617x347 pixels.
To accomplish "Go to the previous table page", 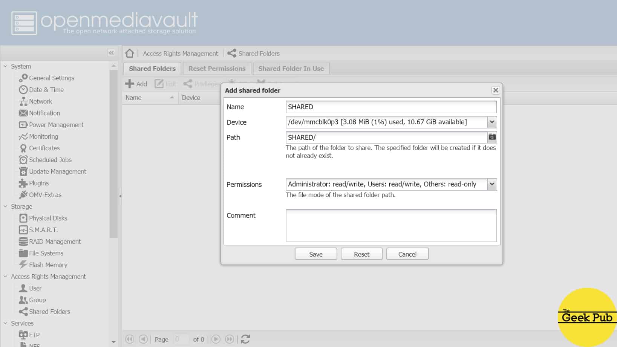I will 143,339.
